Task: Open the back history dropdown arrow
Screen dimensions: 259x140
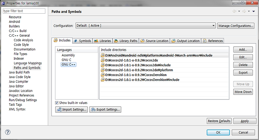Action: coord(239,11)
